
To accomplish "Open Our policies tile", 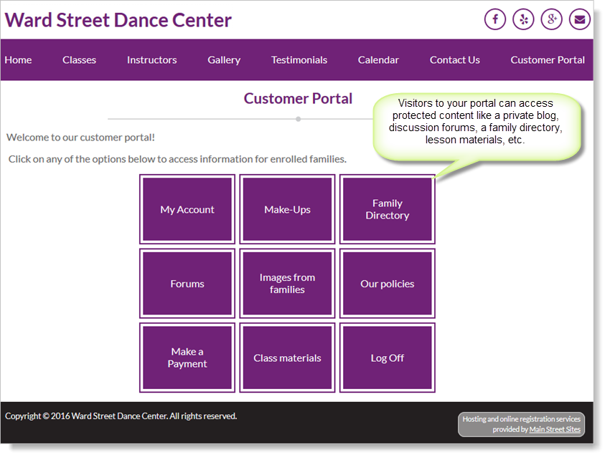I will pos(387,284).
